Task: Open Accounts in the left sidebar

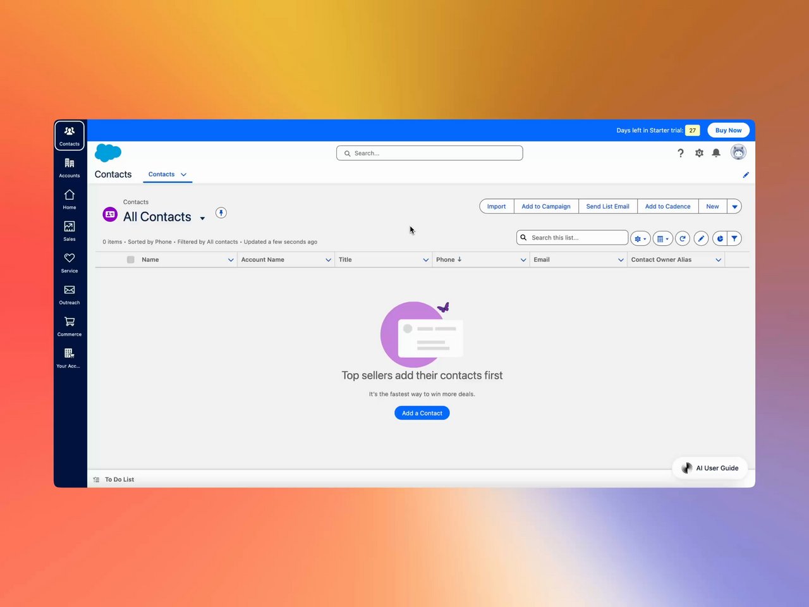Action: (70, 168)
